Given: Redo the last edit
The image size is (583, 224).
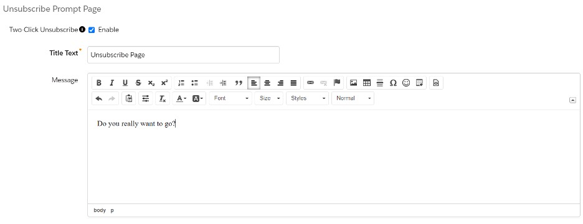Looking at the screenshot, I should tap(111, 98).
